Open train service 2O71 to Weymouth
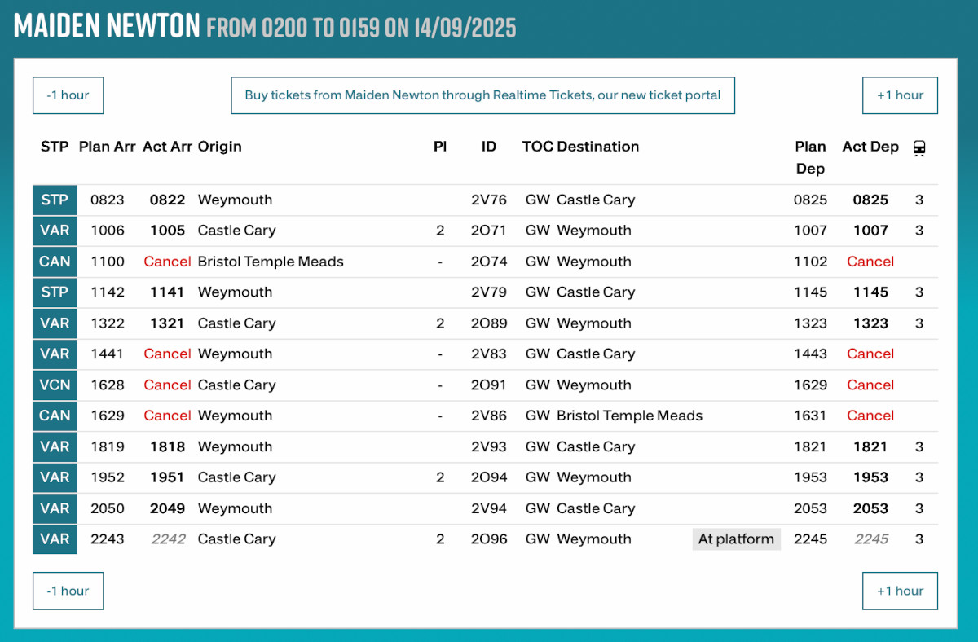This screenshot has height=642, width=978. (489, 231)
